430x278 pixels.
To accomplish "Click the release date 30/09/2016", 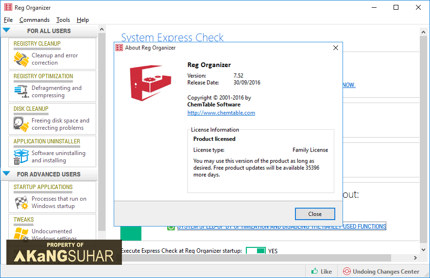I will click(247, 82).
